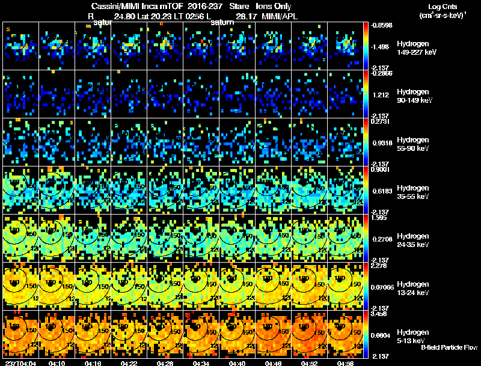This screenshot has width=481, height=366.
Task: Click the '04:52' time label
Action: [x=309, y=363]
